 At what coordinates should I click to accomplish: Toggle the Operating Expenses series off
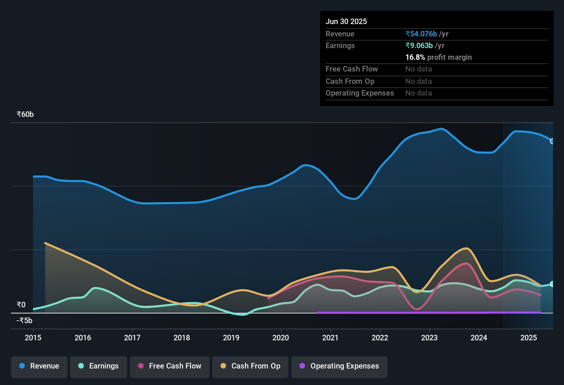click(x=339, y=366)
